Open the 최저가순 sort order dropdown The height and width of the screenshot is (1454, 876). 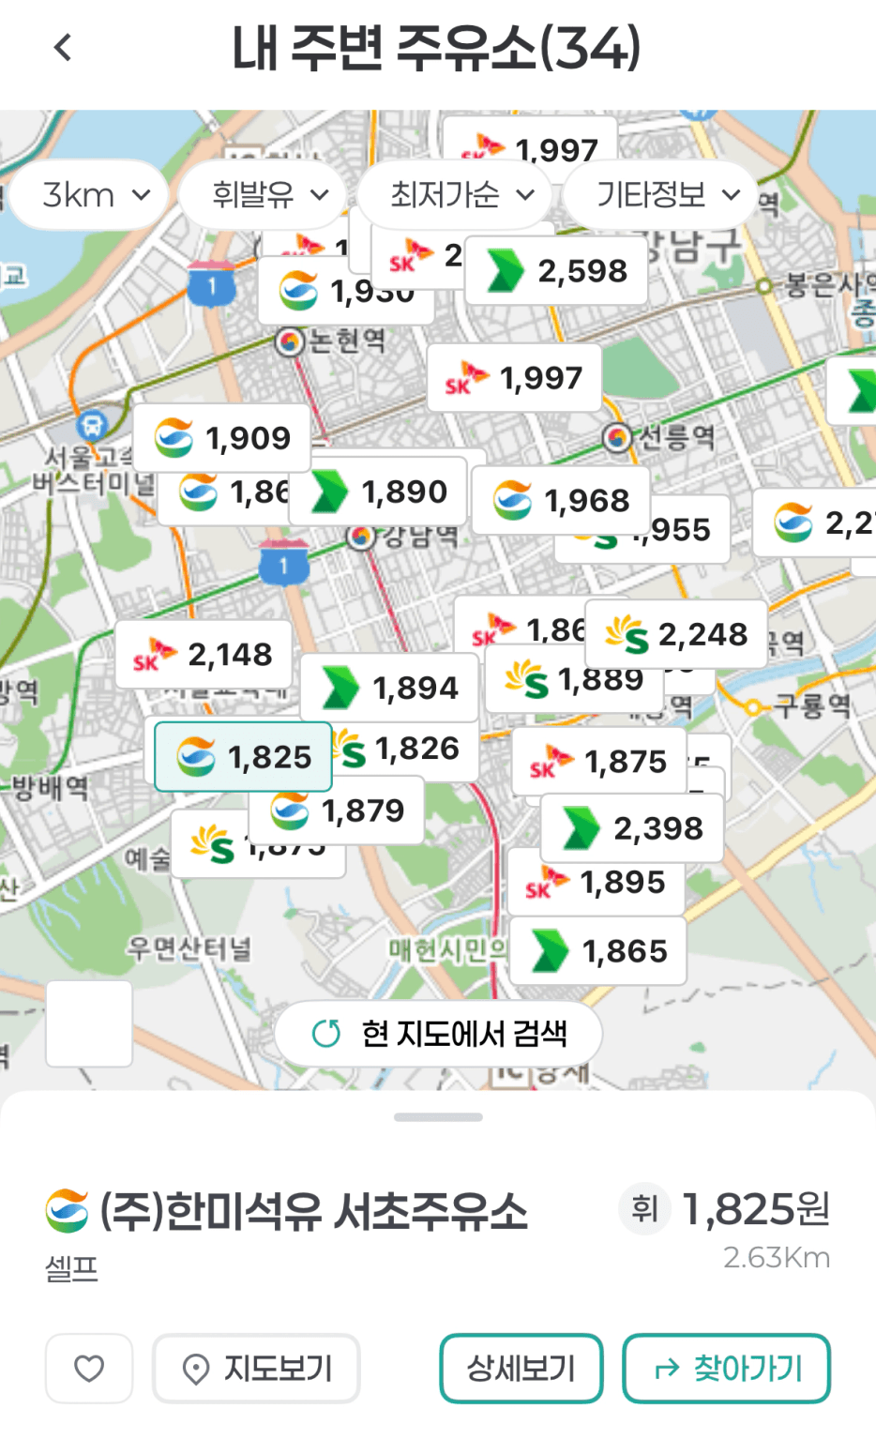(457, 195)
